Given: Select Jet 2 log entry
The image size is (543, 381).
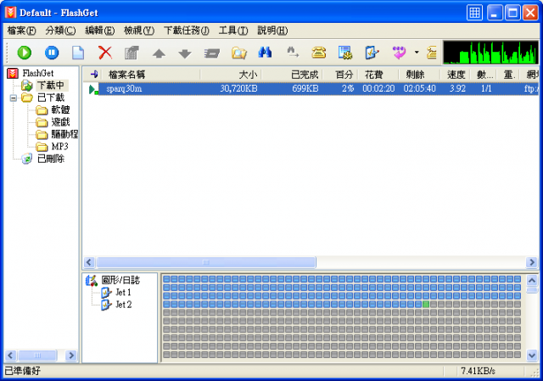Looking at the screenshot, I should coord(123,305).
